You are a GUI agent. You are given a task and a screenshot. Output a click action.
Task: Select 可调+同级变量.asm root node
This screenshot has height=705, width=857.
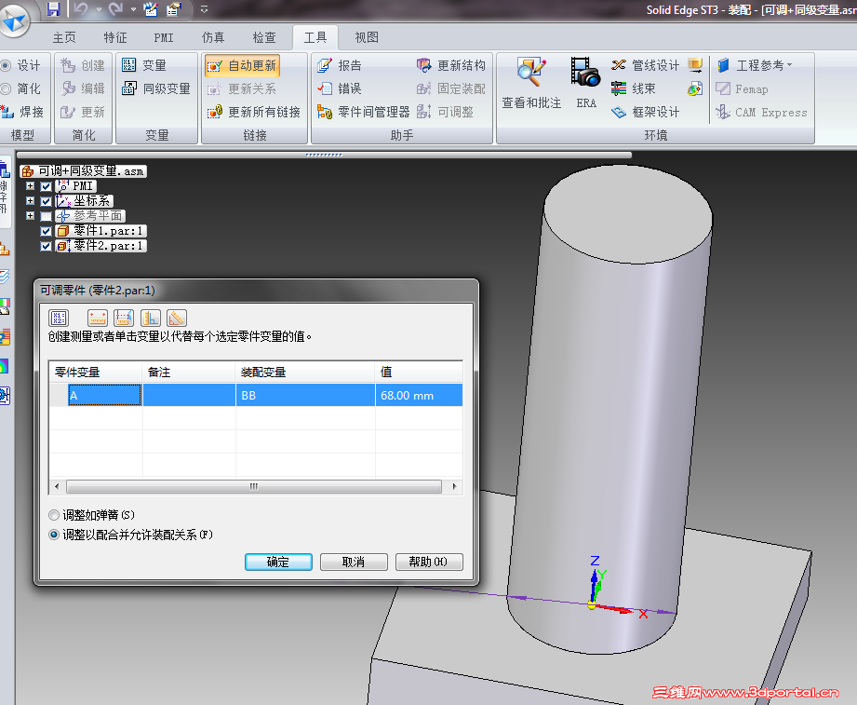coord(84,171)
